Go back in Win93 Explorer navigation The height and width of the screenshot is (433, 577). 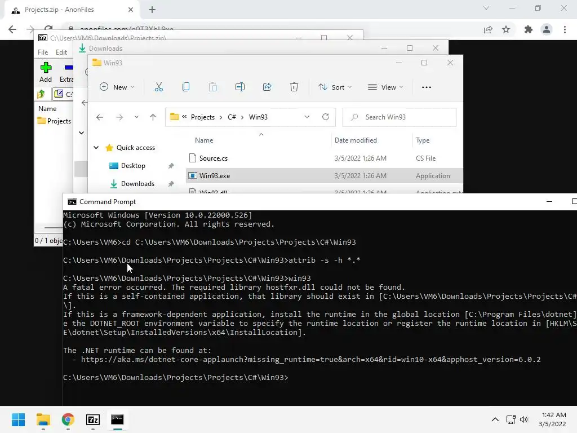coord(100,117)
